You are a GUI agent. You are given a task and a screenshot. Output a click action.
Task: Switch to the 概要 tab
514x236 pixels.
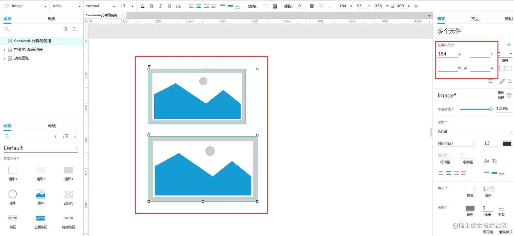(52, 19)
